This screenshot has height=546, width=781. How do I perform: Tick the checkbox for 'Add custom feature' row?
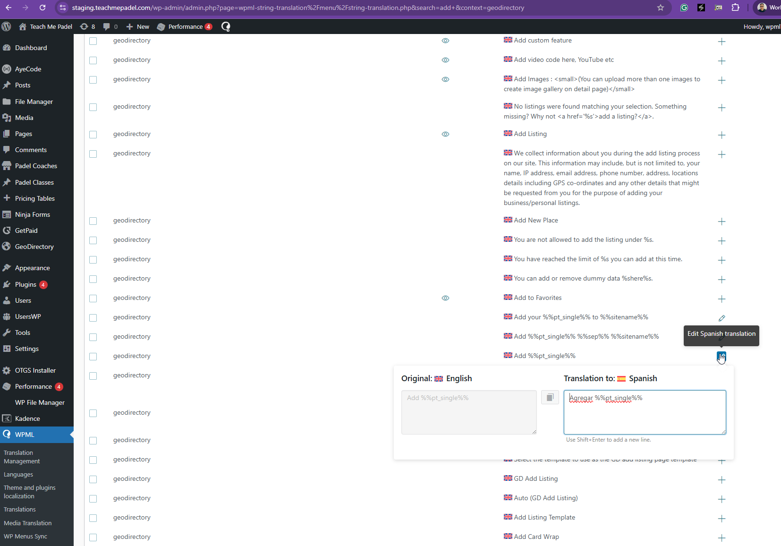click(x=93, y=41)
